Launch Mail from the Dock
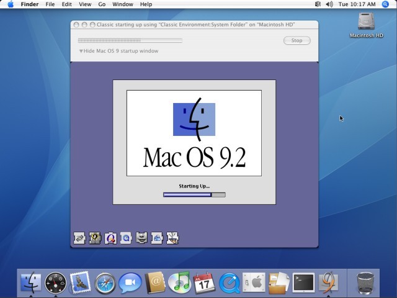 [x=80, y=282]
